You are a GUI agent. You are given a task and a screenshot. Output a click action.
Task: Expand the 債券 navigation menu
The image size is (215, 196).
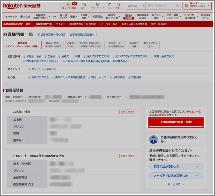pyautogui.click(x=74, y=17)
